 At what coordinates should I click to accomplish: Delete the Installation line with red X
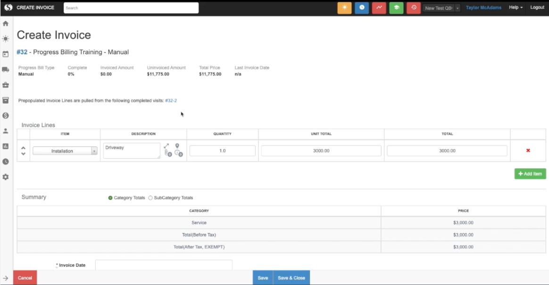[x=528, y=151]
